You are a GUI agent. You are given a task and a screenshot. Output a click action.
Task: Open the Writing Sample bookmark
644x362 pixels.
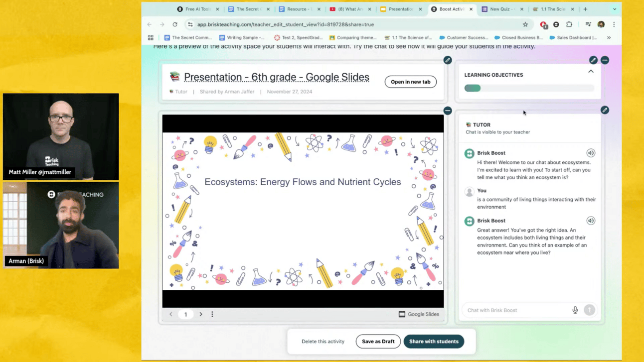coord(242,37)
